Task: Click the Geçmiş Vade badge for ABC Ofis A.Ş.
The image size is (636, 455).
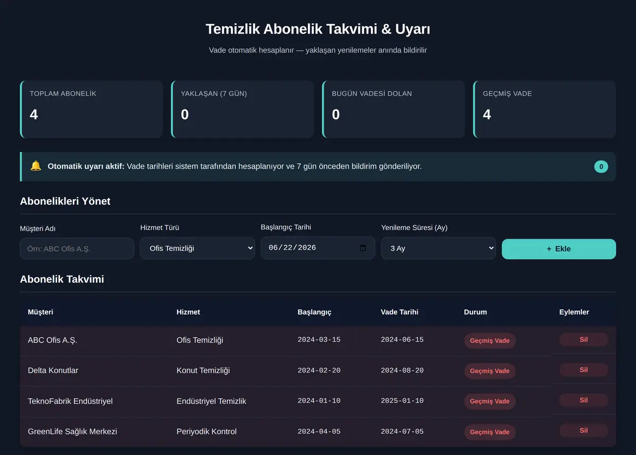Action: coord(490,341)
